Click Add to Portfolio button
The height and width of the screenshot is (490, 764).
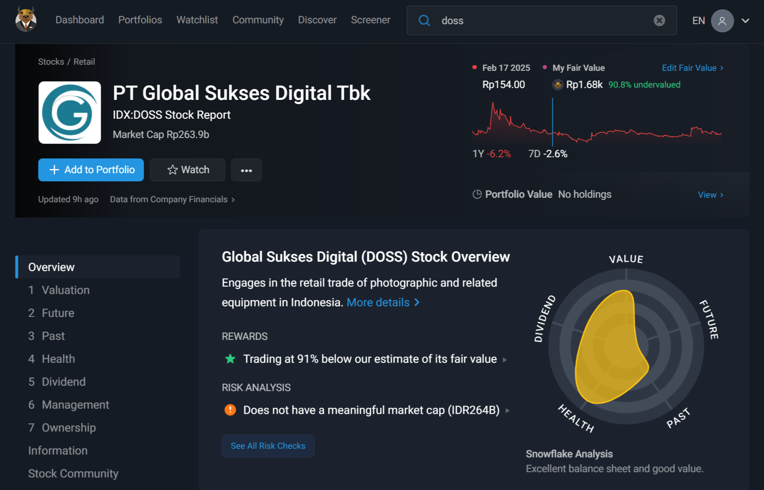coord(91,170)
